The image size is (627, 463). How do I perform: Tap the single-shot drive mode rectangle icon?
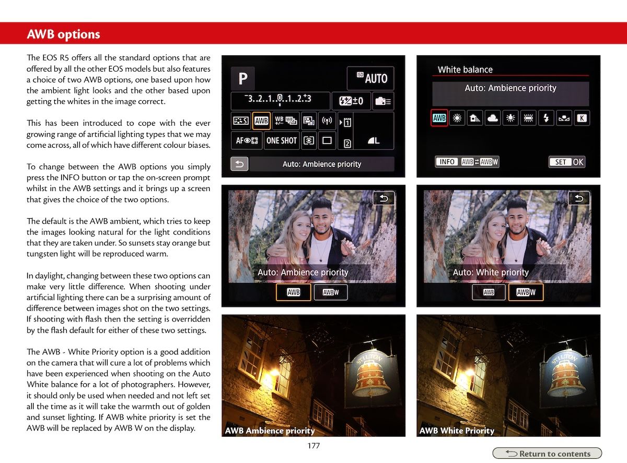click(327, 140)
